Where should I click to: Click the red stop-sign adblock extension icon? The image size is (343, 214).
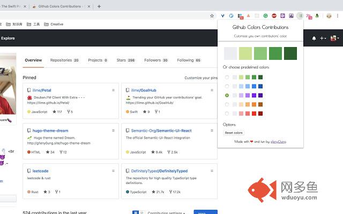tap(274, 16)
